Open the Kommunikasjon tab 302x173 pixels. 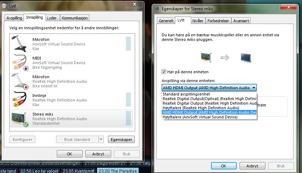[x=74, y=18]
